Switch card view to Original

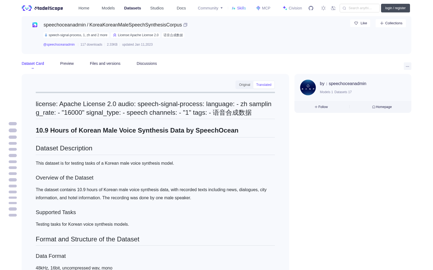pyautogui.click(x=245, y=85)
